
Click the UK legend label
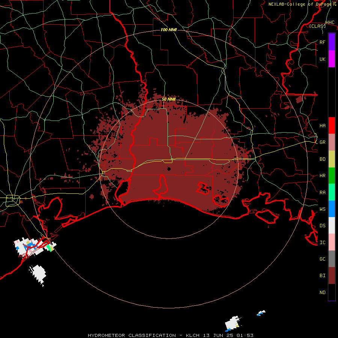[323, 59]
